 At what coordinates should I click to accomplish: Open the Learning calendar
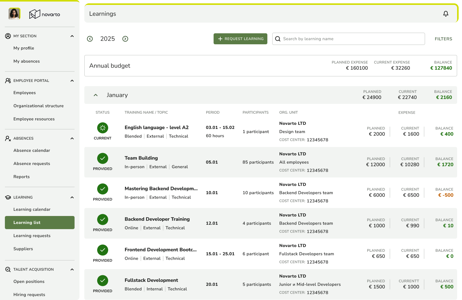(x=32, y=209)
